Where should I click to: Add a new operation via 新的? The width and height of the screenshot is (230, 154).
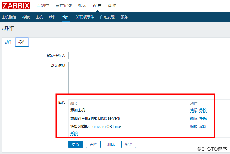74,133
